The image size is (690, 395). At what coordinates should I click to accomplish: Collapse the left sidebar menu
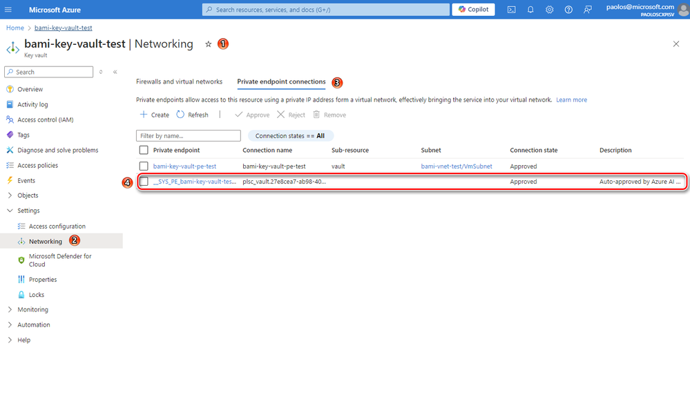115,72
